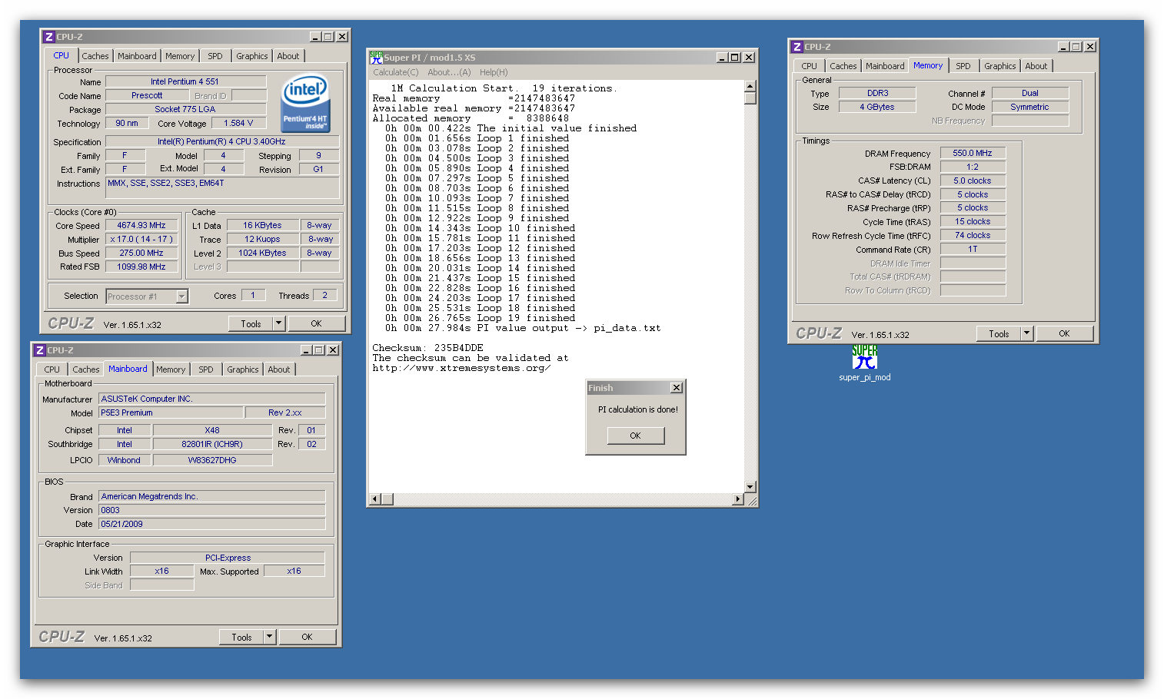Close the Finish dialog with its X button

(677, 388)
